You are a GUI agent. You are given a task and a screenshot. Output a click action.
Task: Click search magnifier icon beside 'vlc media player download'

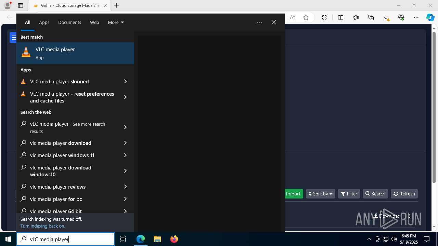(x=23, y=143)
